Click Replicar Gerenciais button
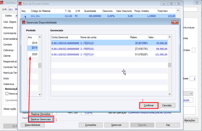This screenshot has width=202, height=131. pos(41,119)
